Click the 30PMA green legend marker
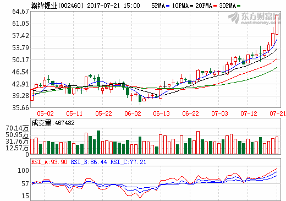Screen dimensions: 286x201 pos(239,6)
